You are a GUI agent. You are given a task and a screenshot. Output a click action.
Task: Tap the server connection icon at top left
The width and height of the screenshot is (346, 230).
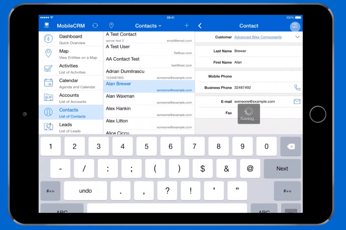(47, 26)
